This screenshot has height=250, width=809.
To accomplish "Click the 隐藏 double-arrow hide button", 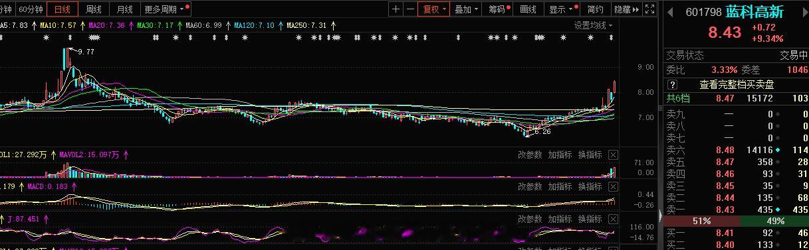I will (x=627, y=9).
